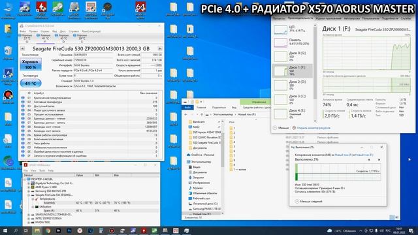Select the '1 — копия' folder
This screenshot has height=235, width=418.
pos(238,170)
